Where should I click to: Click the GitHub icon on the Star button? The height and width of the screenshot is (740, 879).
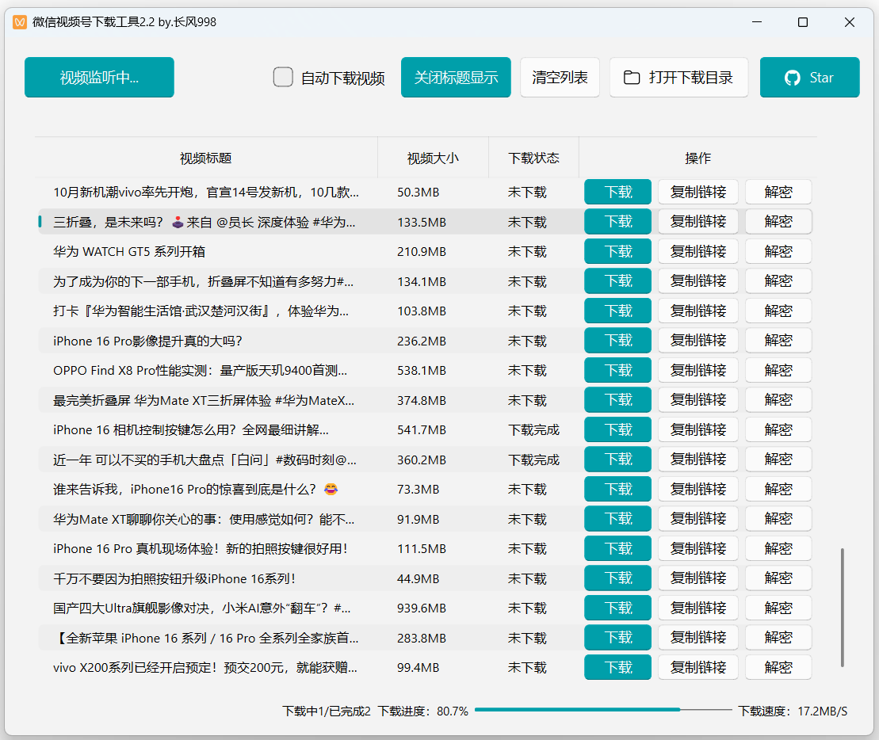(x=792, y=77)
